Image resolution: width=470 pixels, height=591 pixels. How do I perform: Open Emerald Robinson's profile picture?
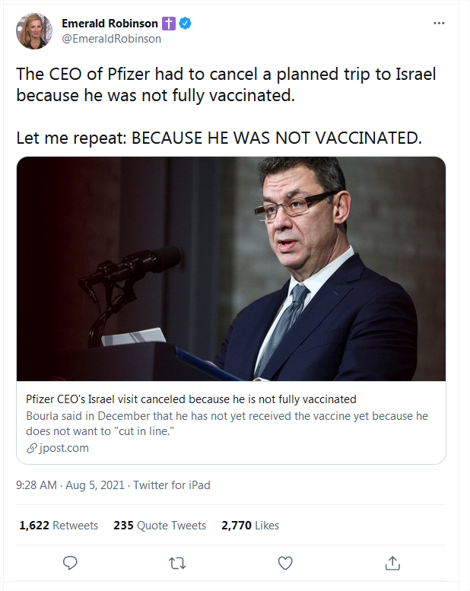34,31
